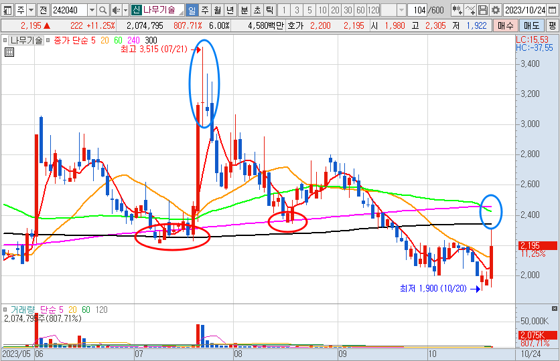This screenshot has height=361, width=560.
Task: Select interval 5 button
Action: 309,10
